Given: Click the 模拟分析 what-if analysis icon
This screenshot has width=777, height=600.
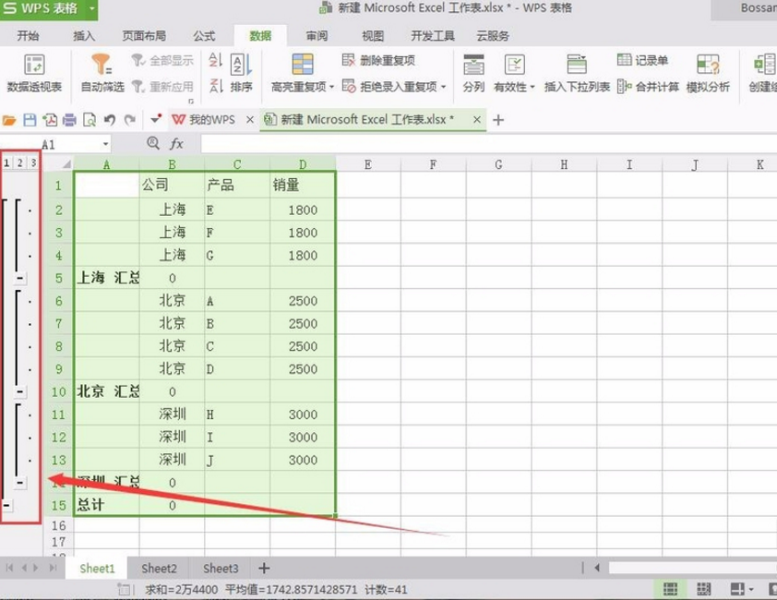Looking at the screenshot, I should click(x=708, y=66).
